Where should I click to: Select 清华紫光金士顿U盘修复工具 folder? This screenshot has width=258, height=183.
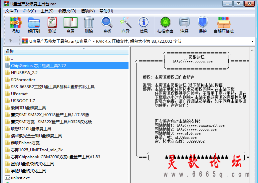[x=36, y=136]
